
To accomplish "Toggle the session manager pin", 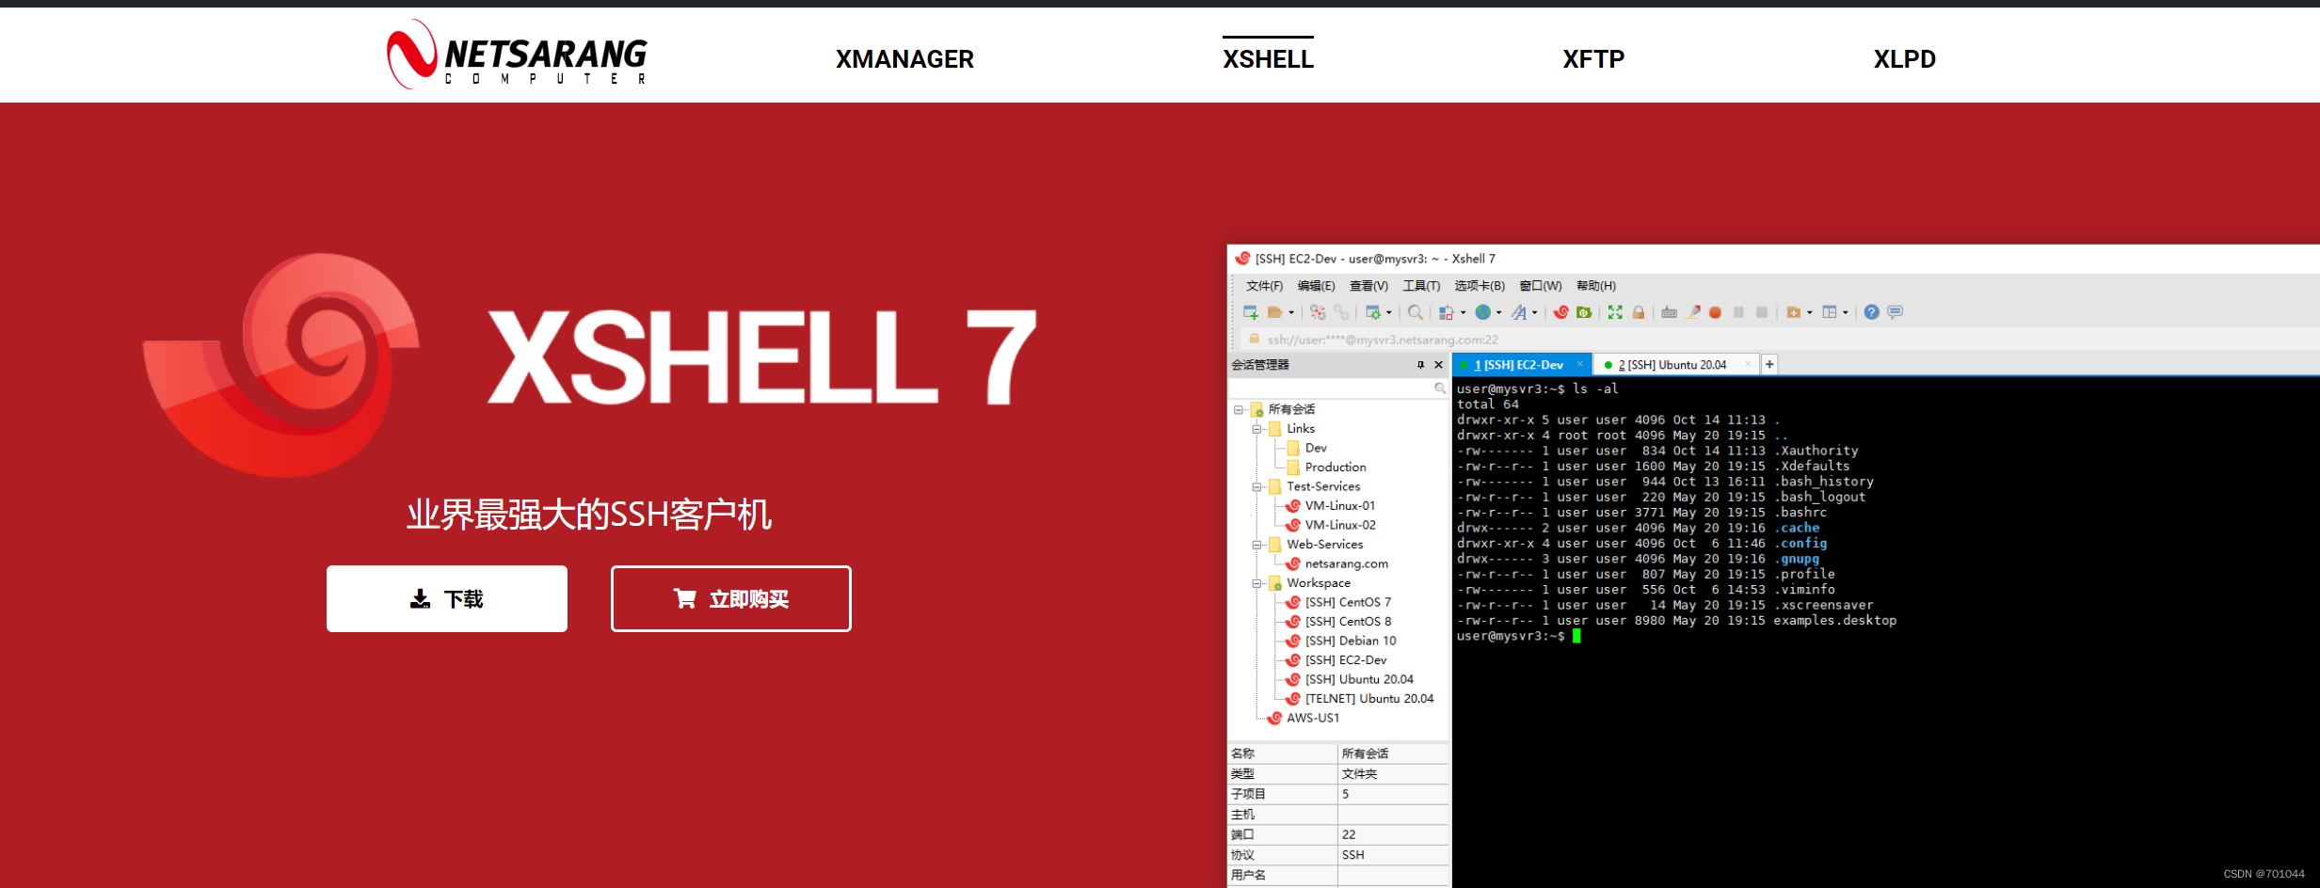I will pos(1422,365).
